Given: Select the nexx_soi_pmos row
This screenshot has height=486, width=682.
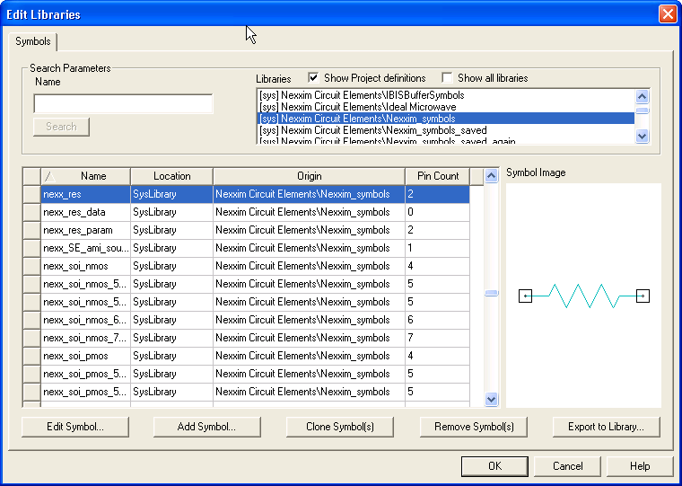Looking at the screenshot, I should point(86,356).
